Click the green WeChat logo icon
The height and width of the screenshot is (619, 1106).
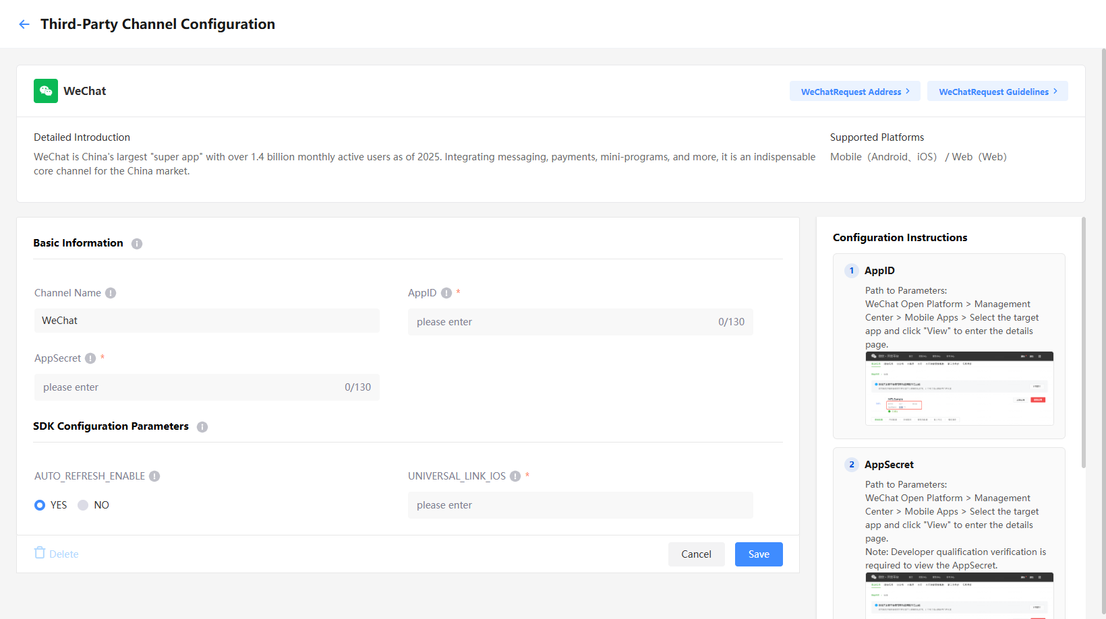[x=46, y=91]
